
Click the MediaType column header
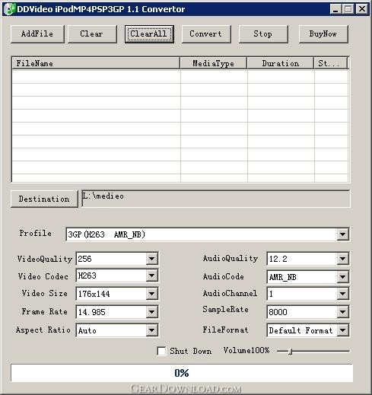coord(213,63)
